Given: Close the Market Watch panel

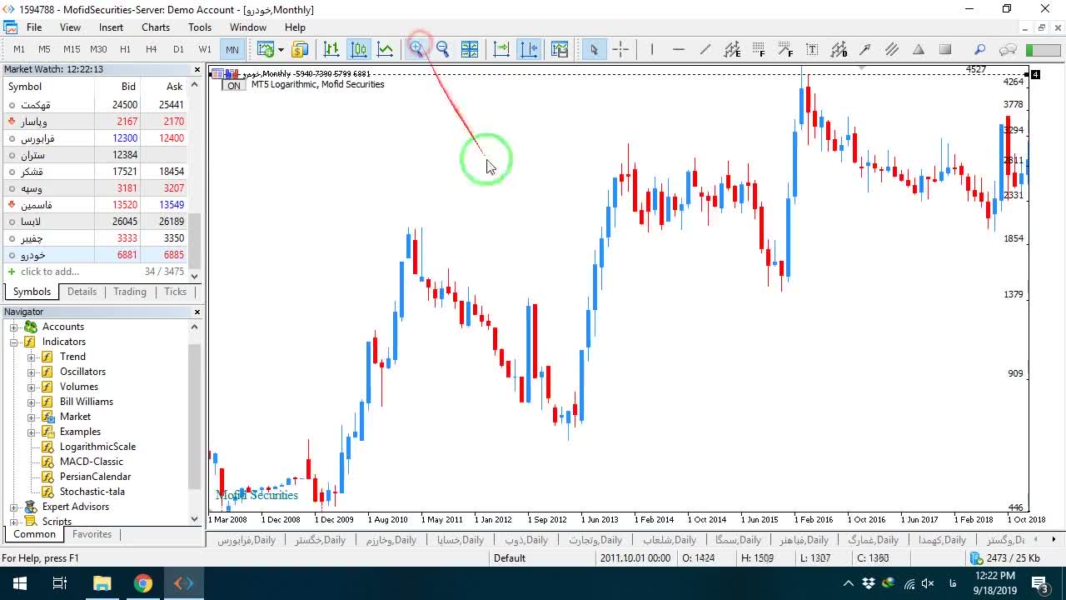Looking at the screenshot, I should (197, 69).
